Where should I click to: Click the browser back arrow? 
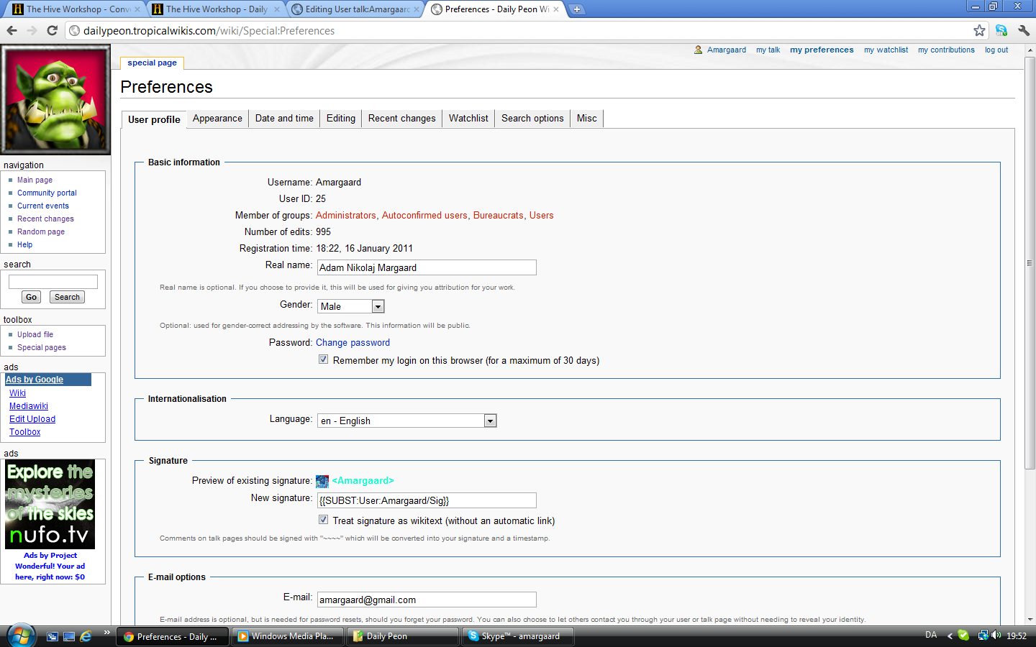(x=12, y=30)
